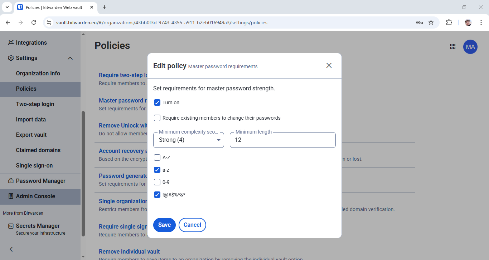This screenshot has height=260, width=489.
Task: Open the Master password requirements policy link
Action: tap(123, 100)
